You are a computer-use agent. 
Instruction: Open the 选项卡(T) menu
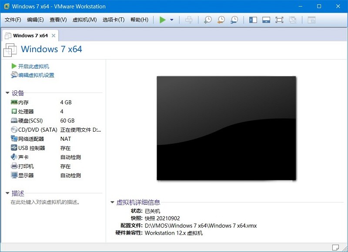[114, 20]
